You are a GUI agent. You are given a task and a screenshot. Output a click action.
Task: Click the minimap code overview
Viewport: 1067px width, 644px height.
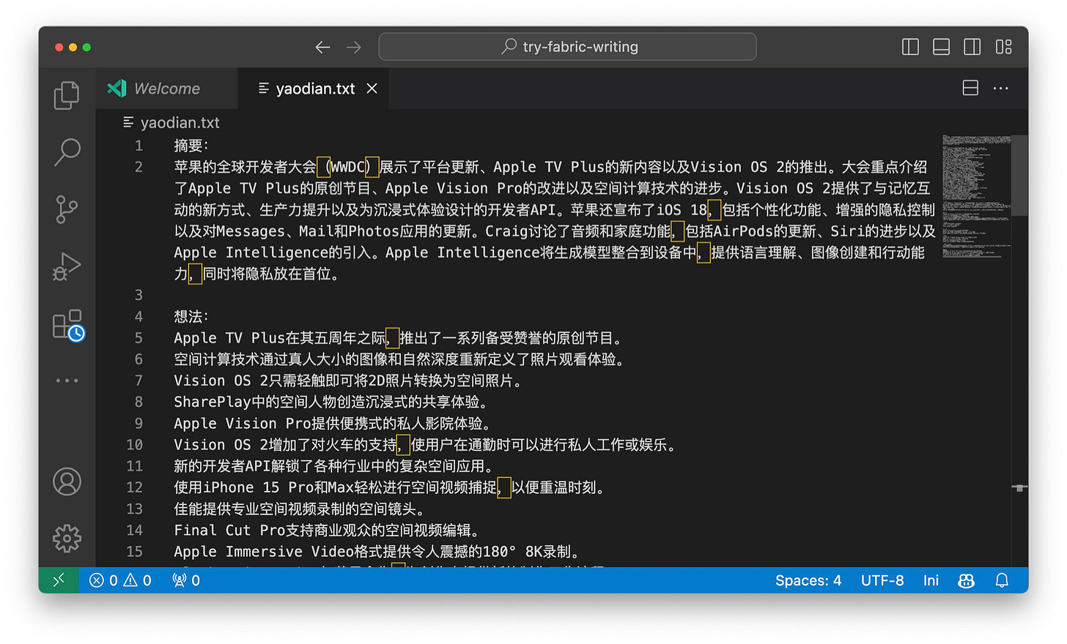[976, 196]
